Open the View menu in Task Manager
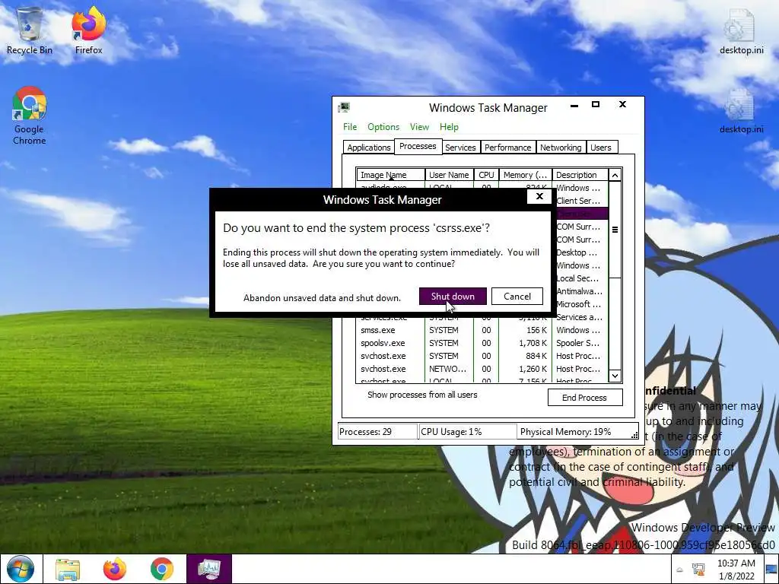This screenshot has width=779, height=584. point(419,127)
